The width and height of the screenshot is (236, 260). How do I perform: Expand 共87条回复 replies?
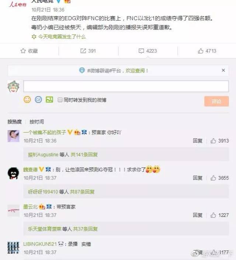(82, 192)
